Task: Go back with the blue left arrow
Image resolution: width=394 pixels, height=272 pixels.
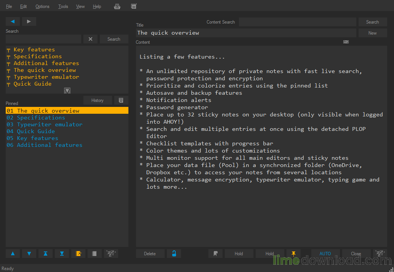Action: (13, 22)
